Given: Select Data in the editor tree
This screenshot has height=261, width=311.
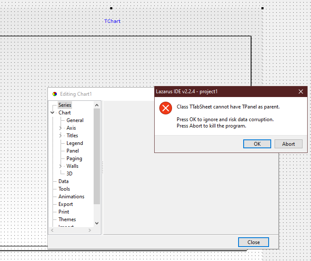Looking at the screenshot, I should (x=64, y=181).
